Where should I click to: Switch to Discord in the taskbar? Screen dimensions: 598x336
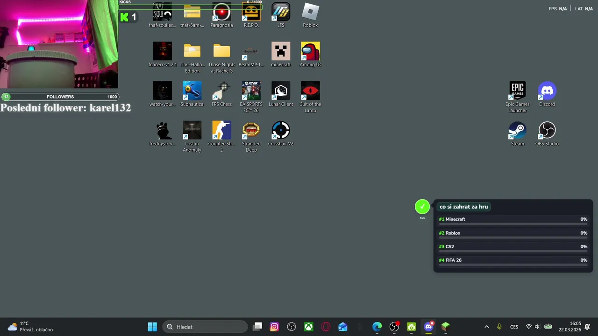428,327
